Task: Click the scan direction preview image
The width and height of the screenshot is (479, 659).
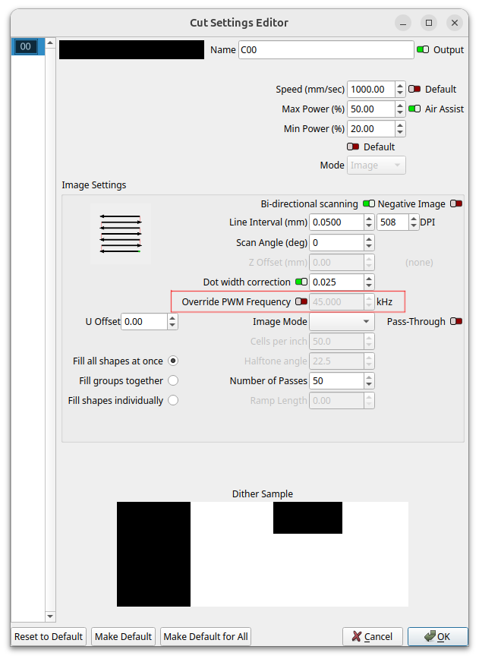Action: [x=120, y=233]
